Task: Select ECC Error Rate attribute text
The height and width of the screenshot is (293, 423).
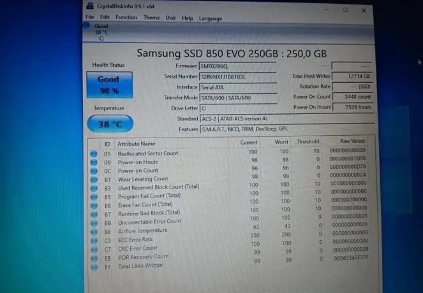Action: [x=135, y=239]
